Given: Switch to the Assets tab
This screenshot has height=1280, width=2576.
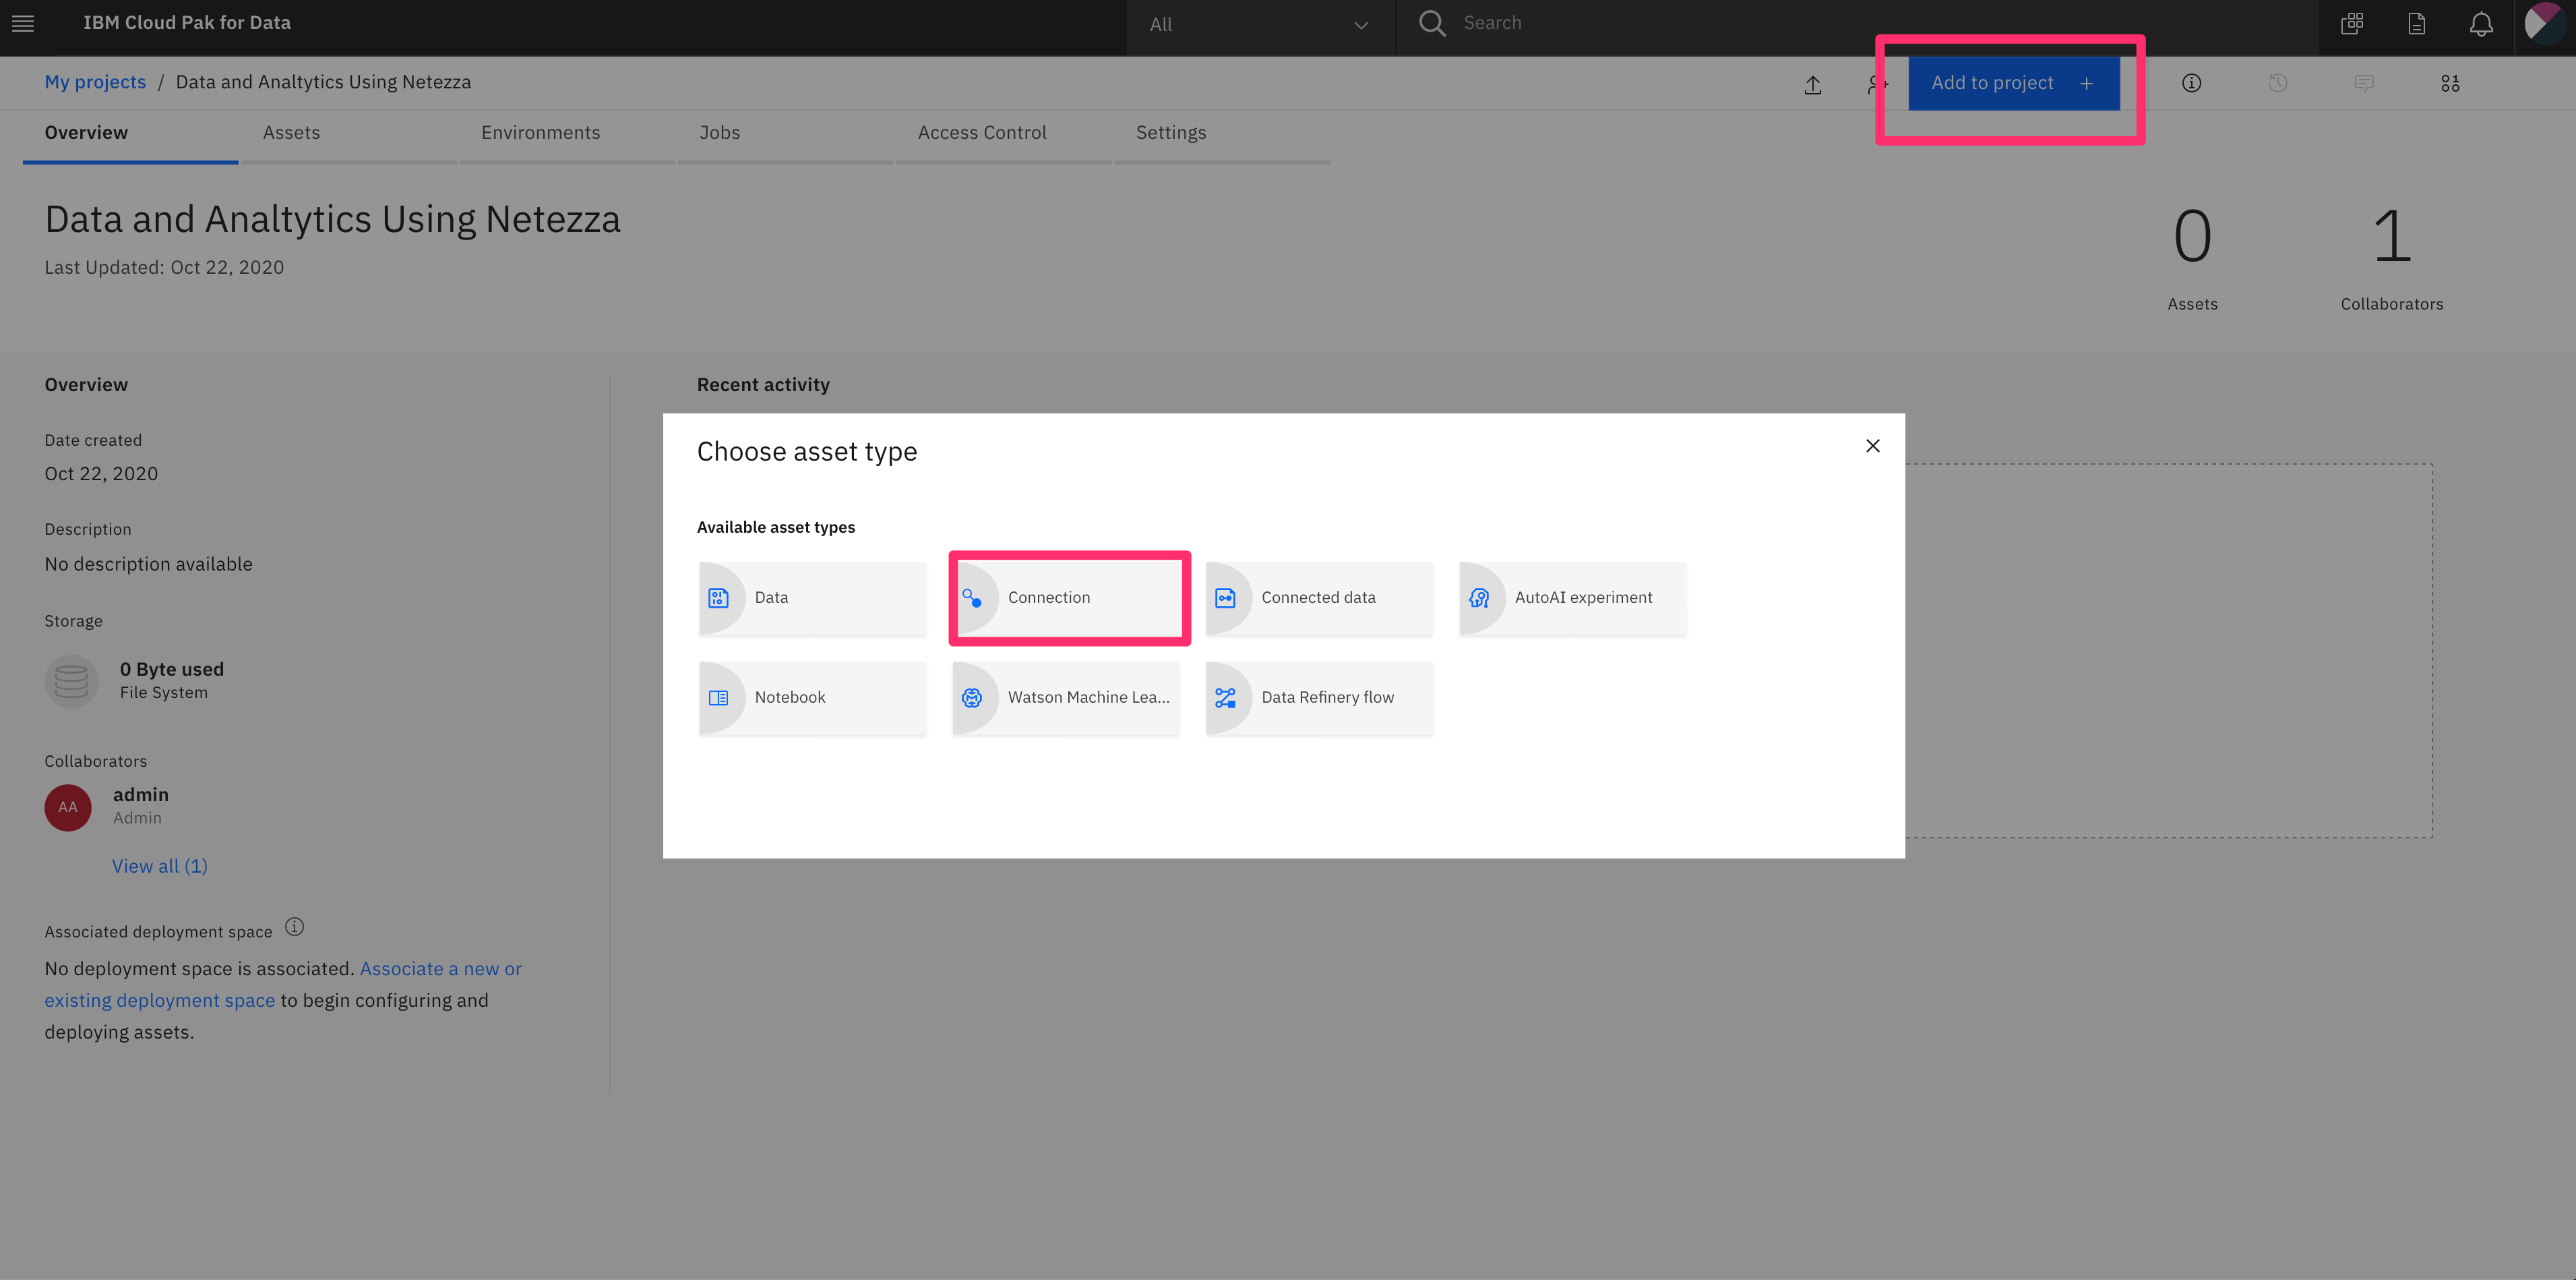Looking at the screenshot, I should pos(291,133).
